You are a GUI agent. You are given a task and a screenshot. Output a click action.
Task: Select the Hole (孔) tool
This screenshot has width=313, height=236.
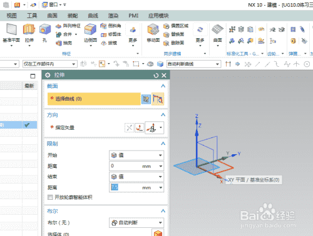click(x=45, y=29)
